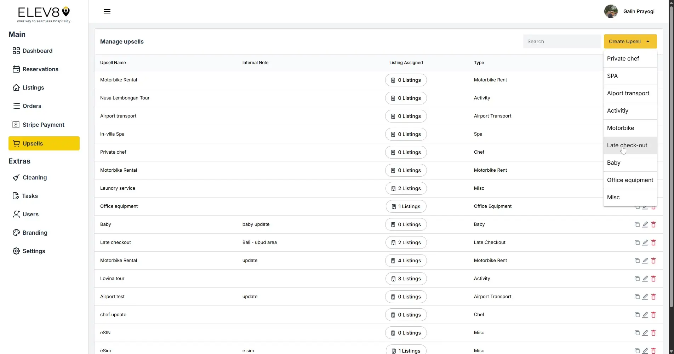Click the Upsells shopping cart icon

(x=17, y=143)
